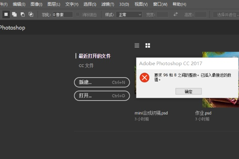Open the 样式 dropdown showing 正常
This screenshot has height=159, width=239.
click(129, 15)
